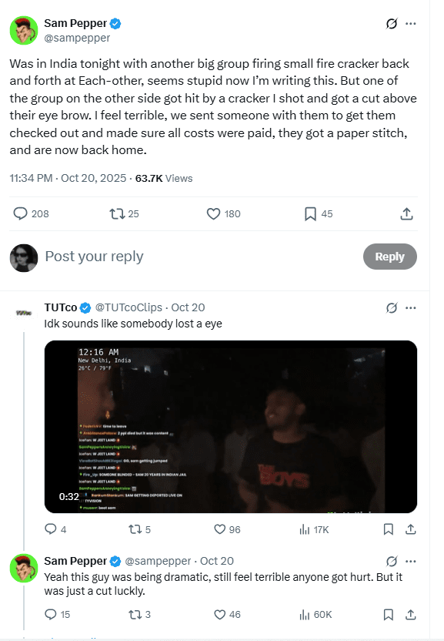Bookmark TUTco's video reply
This screenshot has height=641, width=444.
coord(388,529)
